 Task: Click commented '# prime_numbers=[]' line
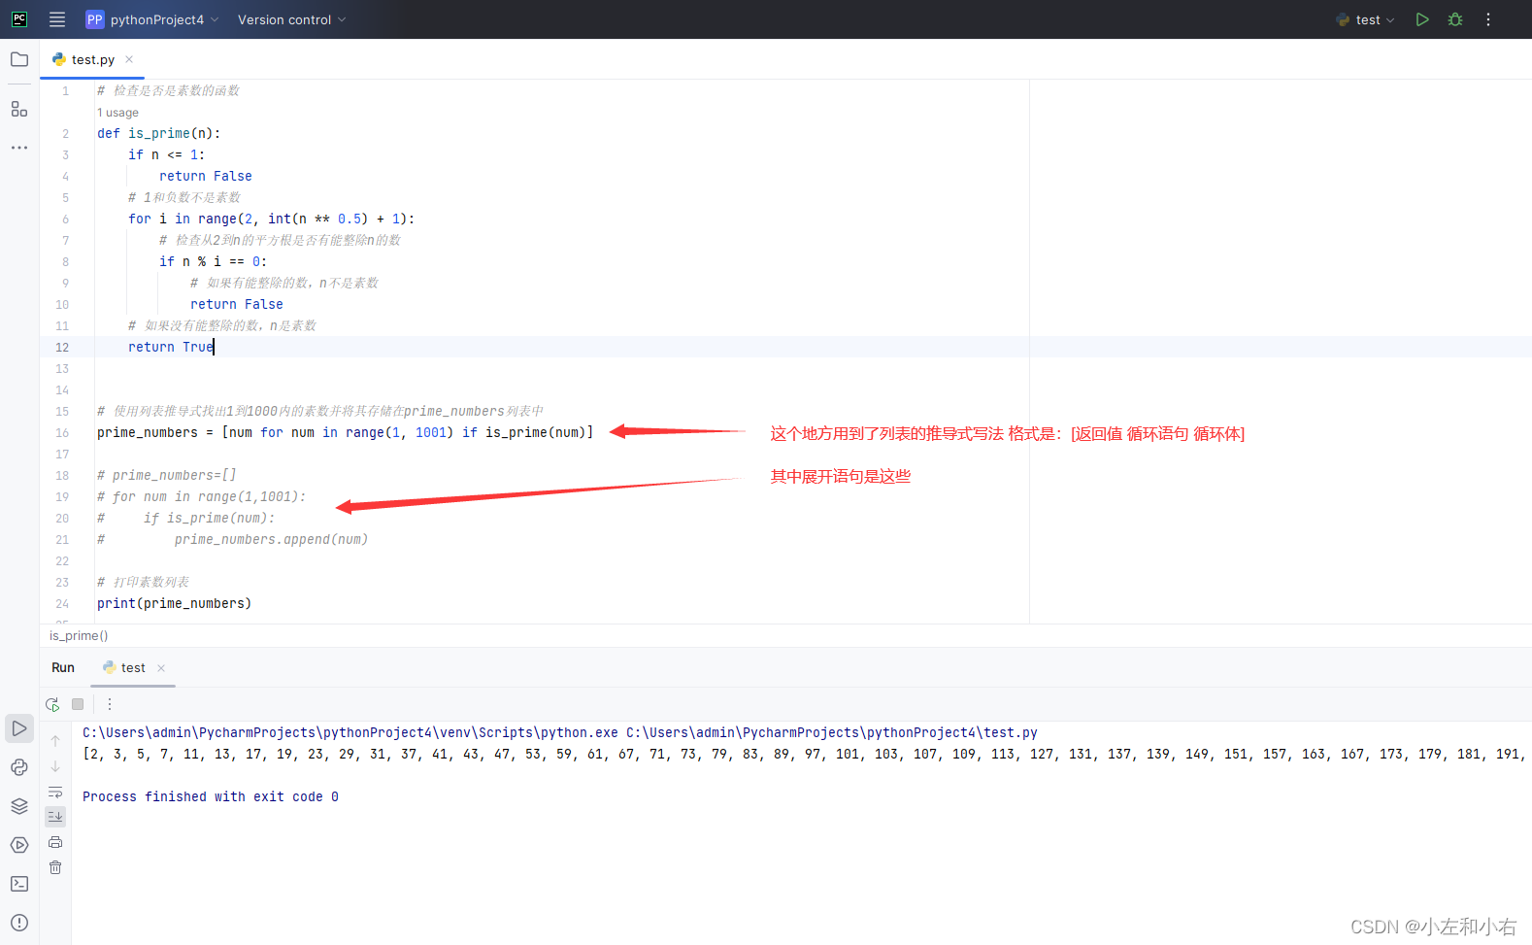pos(167,475)
